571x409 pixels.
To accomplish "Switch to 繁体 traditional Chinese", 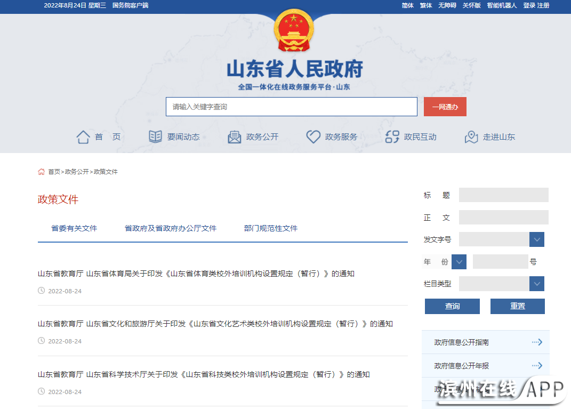I will click(x=426, y=5).
